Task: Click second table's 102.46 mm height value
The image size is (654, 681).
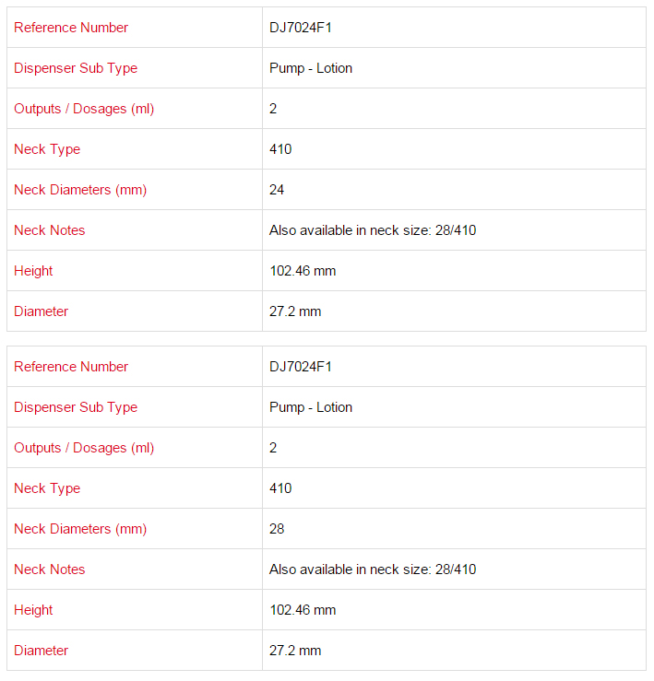Action: tap(303, 610)
